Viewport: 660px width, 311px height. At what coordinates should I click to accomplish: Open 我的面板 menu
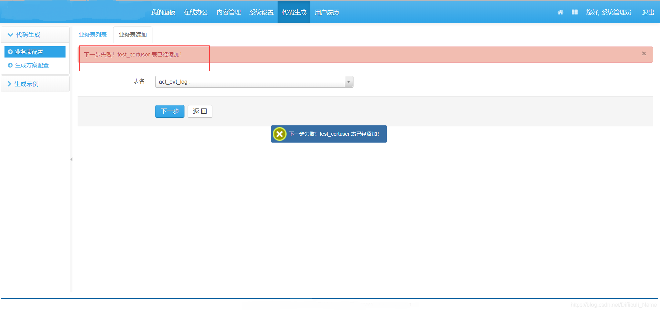[163, 12]
